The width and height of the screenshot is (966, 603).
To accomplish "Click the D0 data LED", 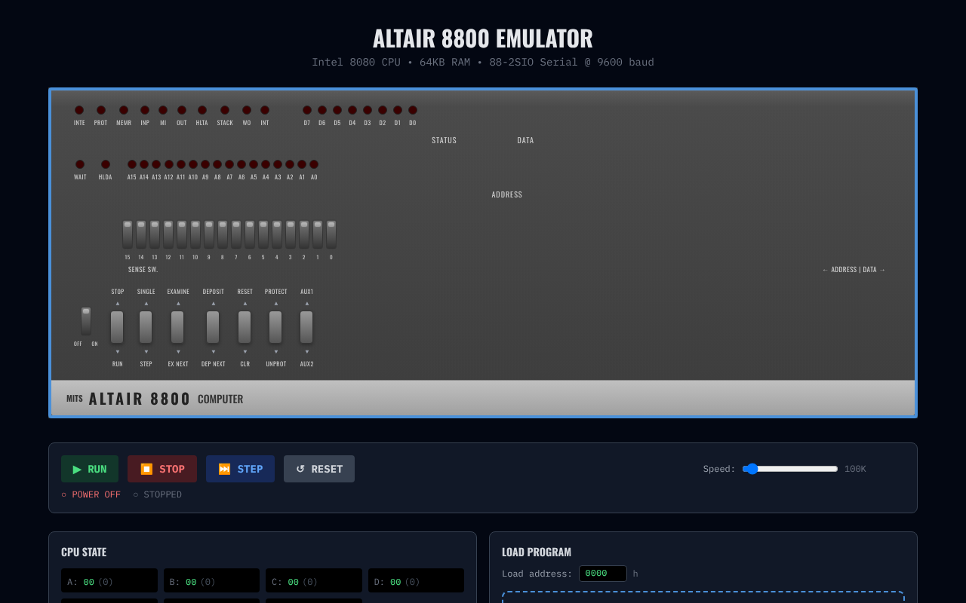I will pyautogui.click(x=413, y=110).
